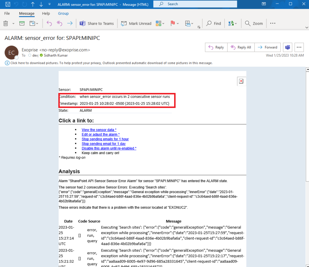
Task: Expand the Assign Policy dropdown arrow
Action: [x=192, y=24]
